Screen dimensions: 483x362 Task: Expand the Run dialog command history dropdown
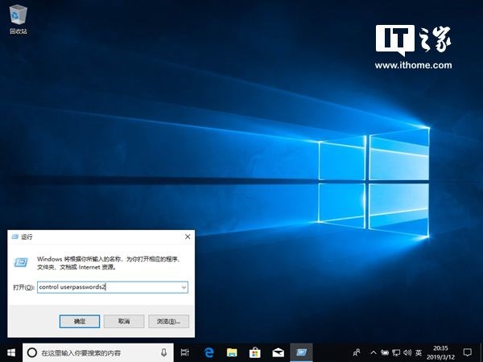(184, 287)
